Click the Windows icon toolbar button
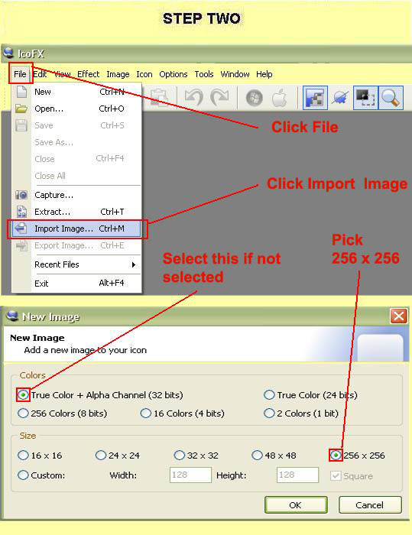Viewport: 412px width, 535px height. (255, 99)
